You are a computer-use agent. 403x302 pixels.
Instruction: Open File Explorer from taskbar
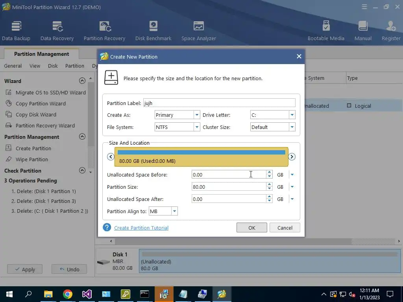(48, 294)
